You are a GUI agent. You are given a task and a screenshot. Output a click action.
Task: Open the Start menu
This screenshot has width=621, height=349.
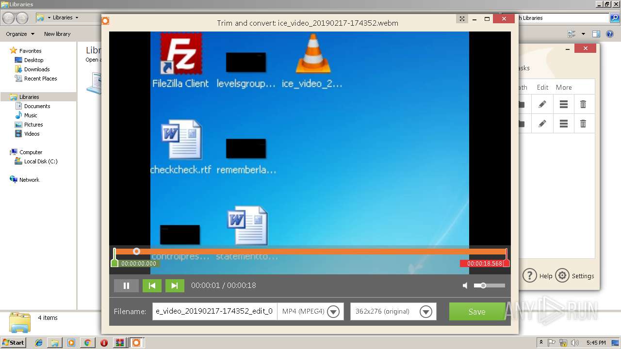point(13,343)
